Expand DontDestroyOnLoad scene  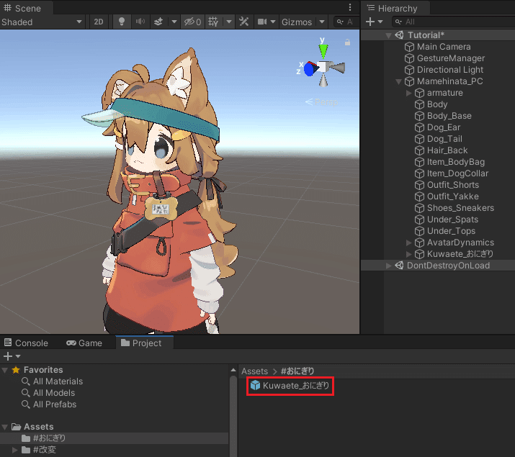click(x=388, y=266)
